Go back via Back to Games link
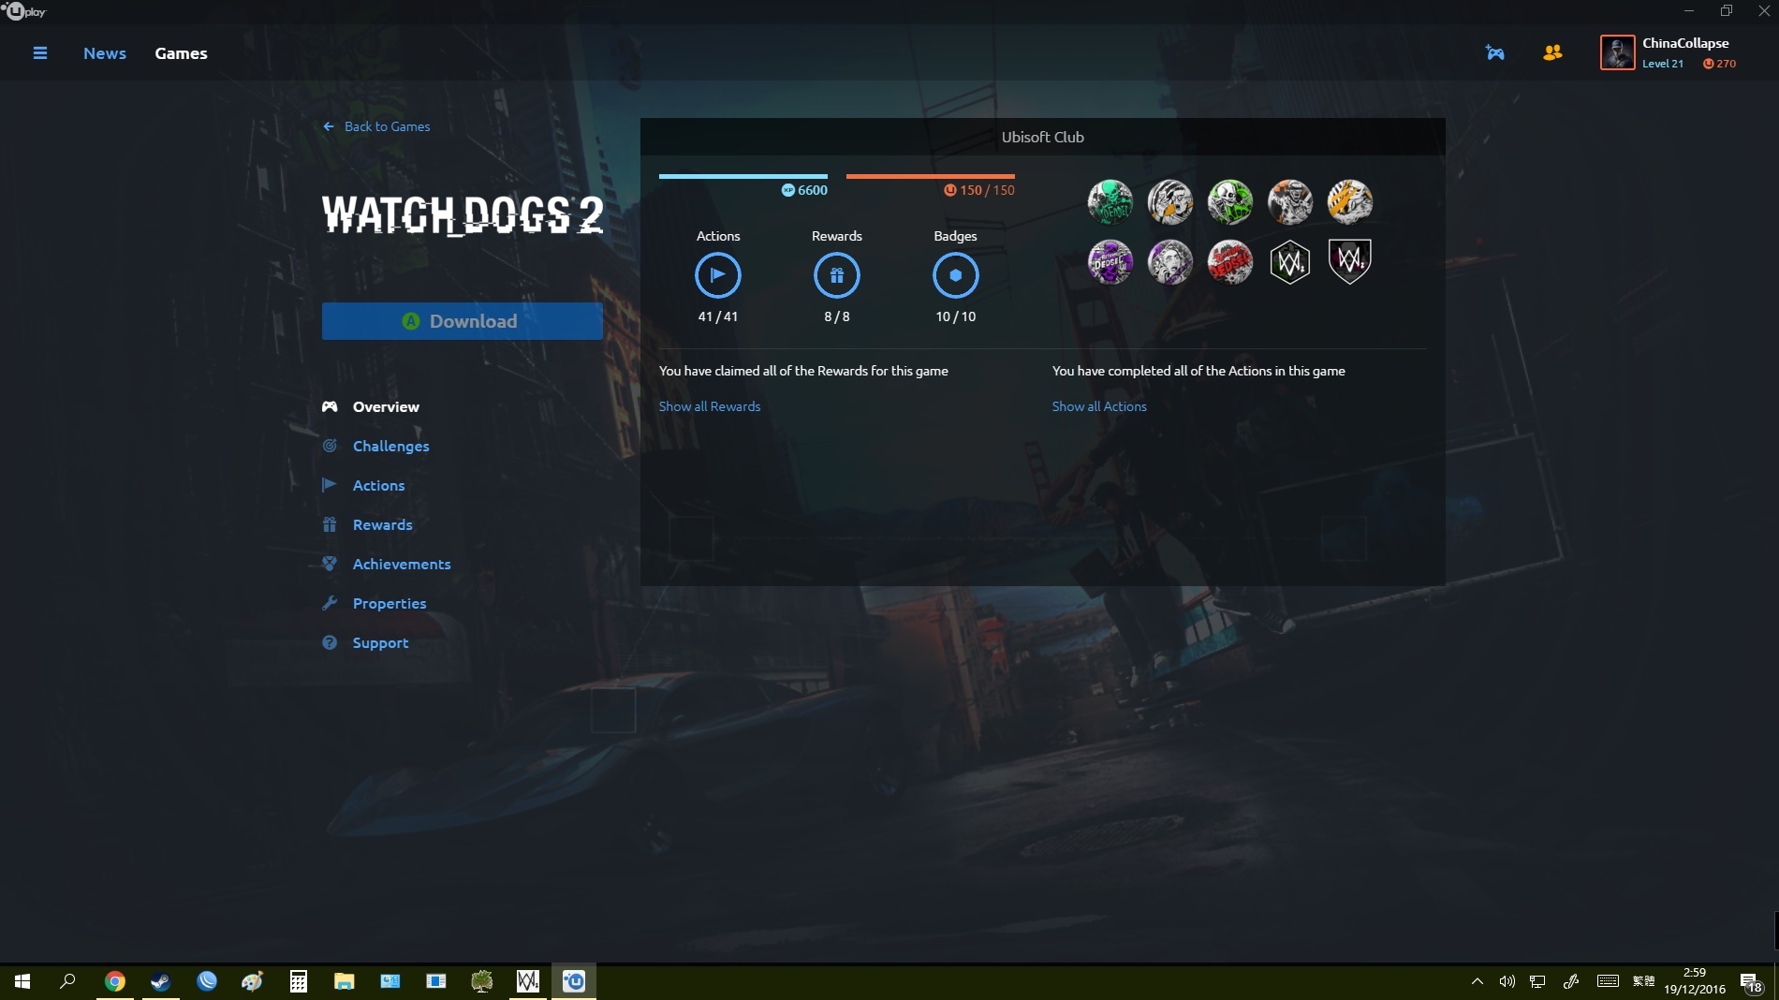 click(x=376, y=126)
